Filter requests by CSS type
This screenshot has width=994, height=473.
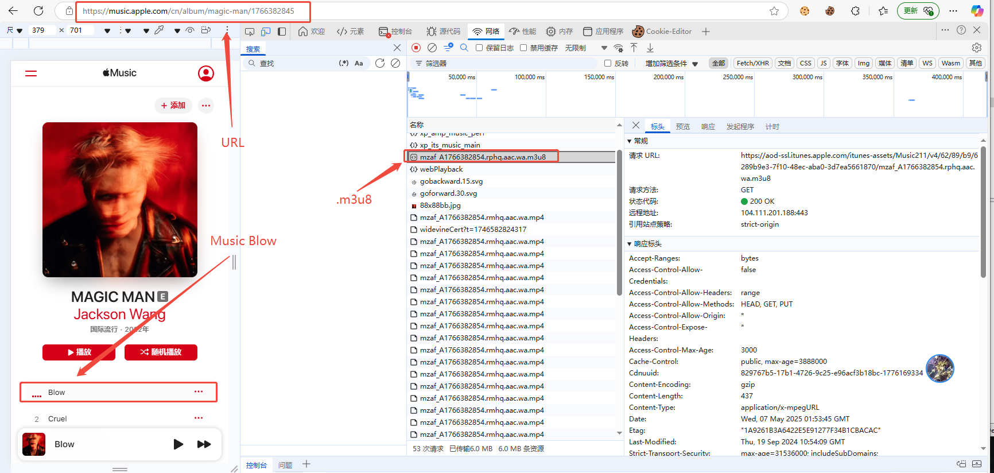(x=806, y=63)
